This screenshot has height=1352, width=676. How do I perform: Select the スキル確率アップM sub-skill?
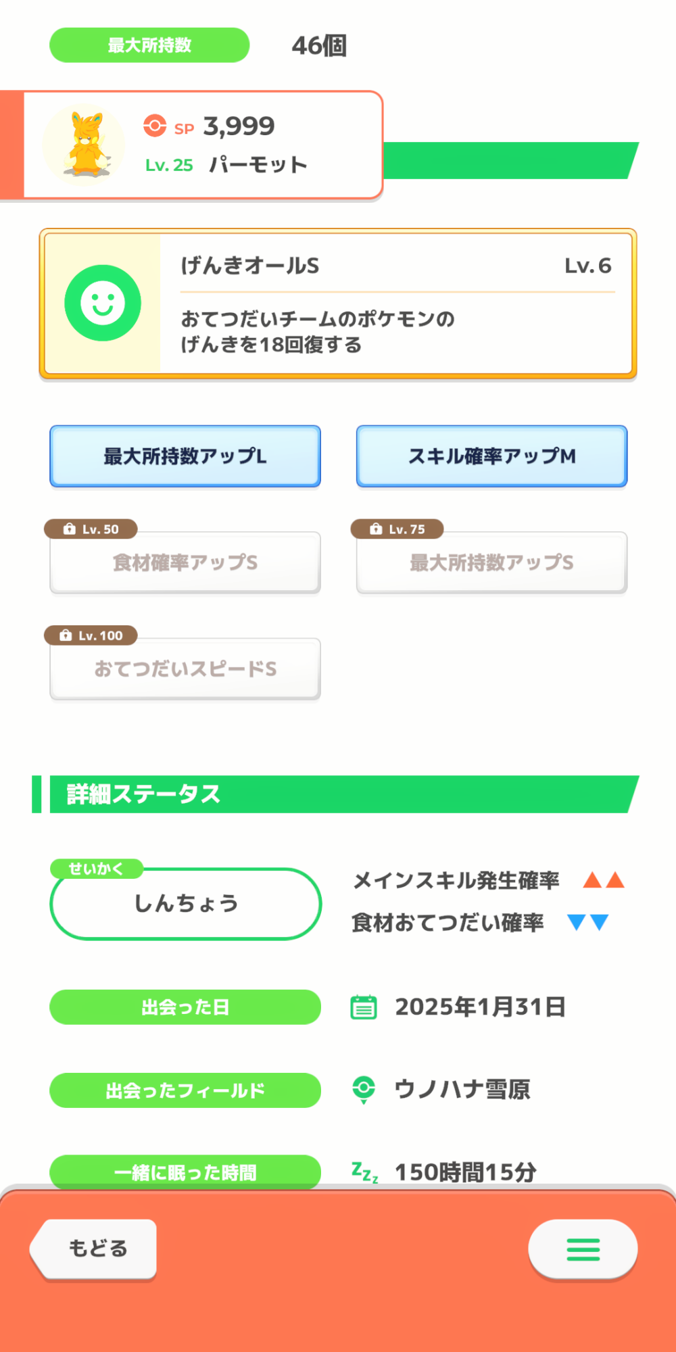pos(491,456)
